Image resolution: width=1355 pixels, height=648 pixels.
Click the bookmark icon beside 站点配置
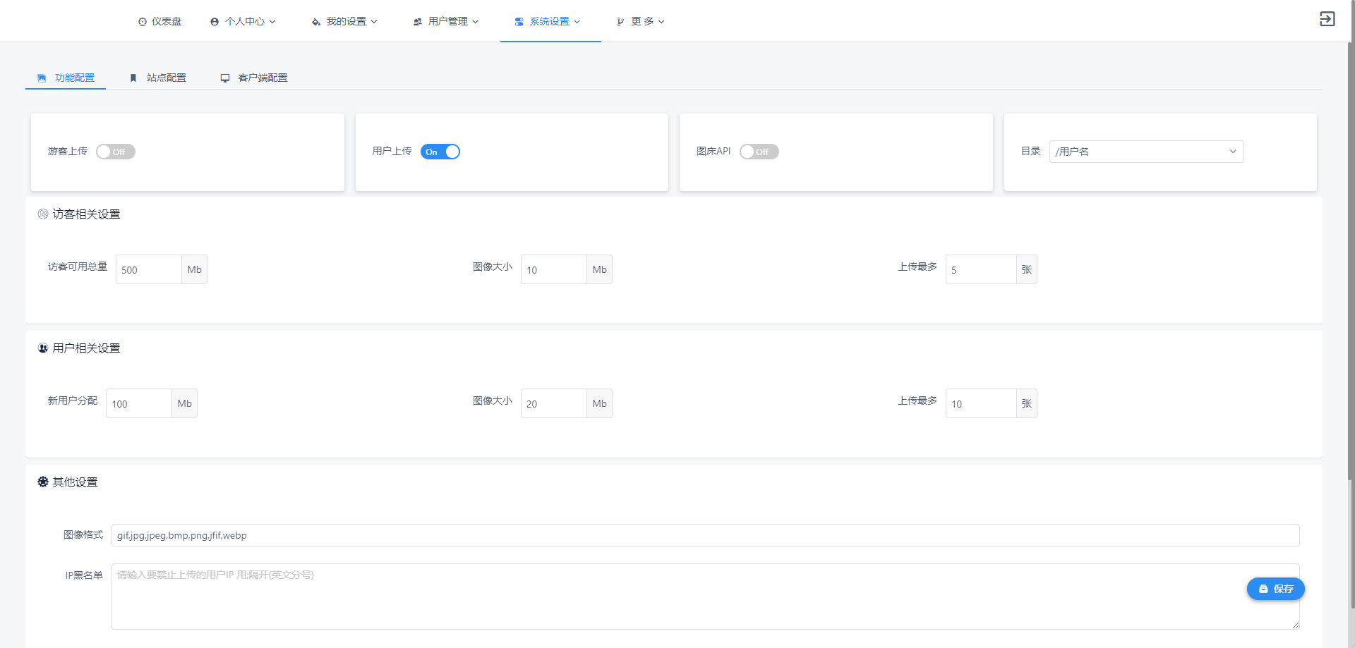click(x=133, y=78)
